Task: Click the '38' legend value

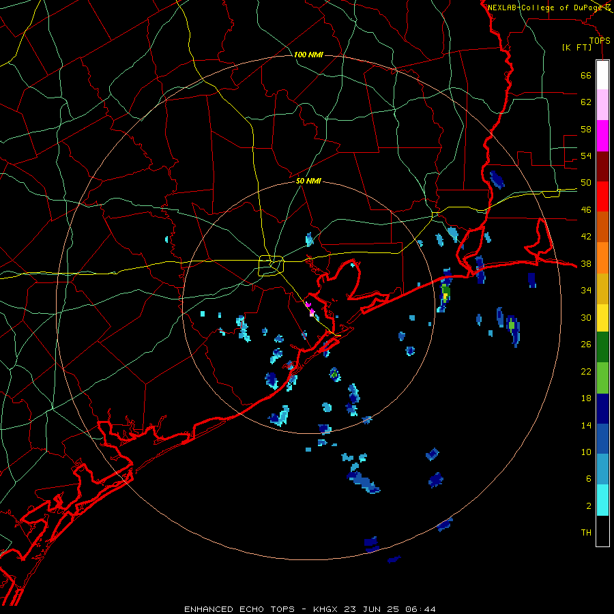Action: click(x=586, y=264)
